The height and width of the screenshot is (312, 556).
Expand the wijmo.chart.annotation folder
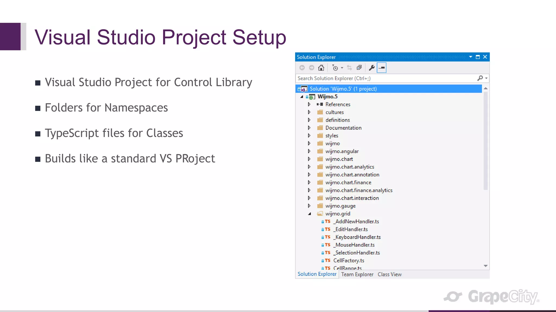[x=309, y=175]
